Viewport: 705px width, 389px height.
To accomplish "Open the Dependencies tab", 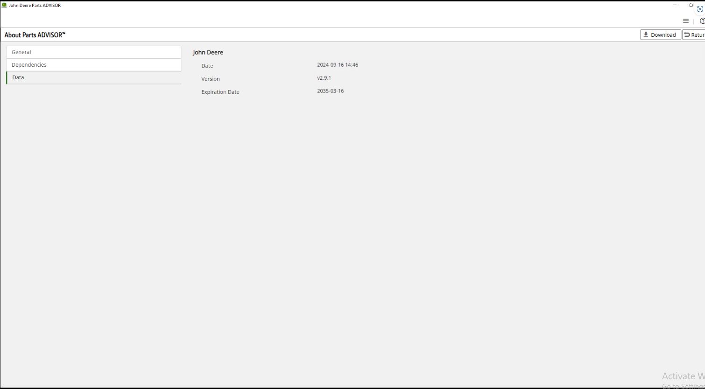I will (x=93, y=65).
